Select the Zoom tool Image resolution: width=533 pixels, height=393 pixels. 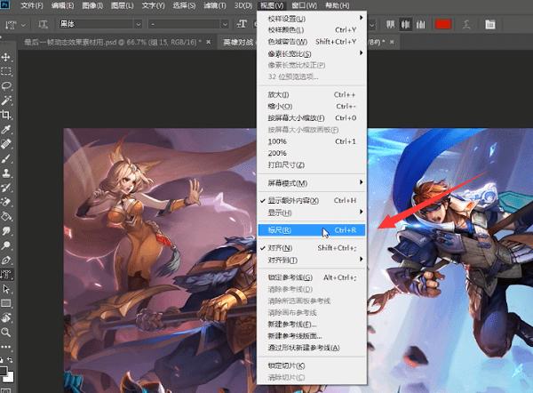[6, 332]
